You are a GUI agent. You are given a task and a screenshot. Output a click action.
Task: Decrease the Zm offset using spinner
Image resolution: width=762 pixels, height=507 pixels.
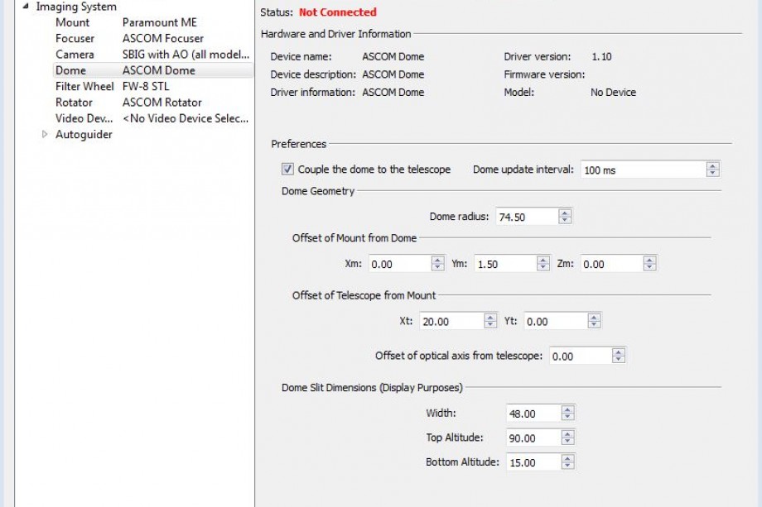click(x=650, y=268)
